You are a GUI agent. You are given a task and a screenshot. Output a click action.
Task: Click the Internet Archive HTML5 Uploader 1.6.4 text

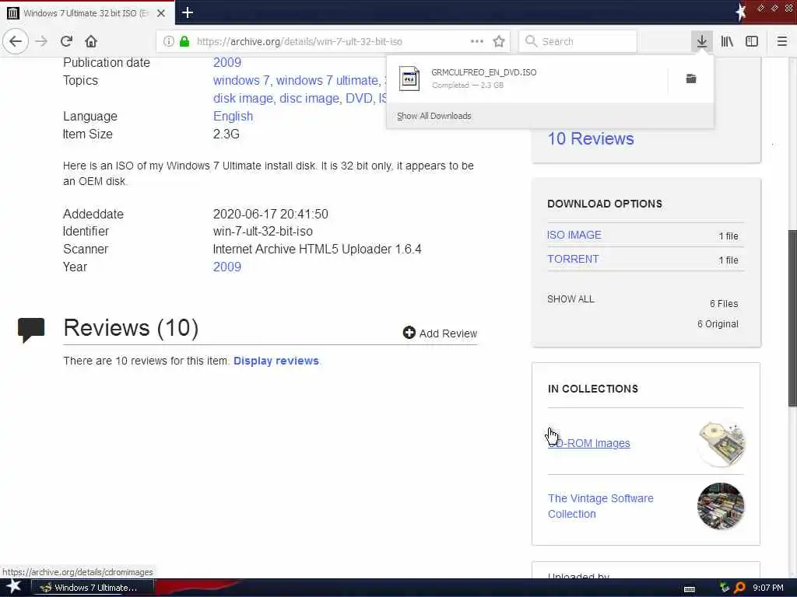click(x=318, y=250)
